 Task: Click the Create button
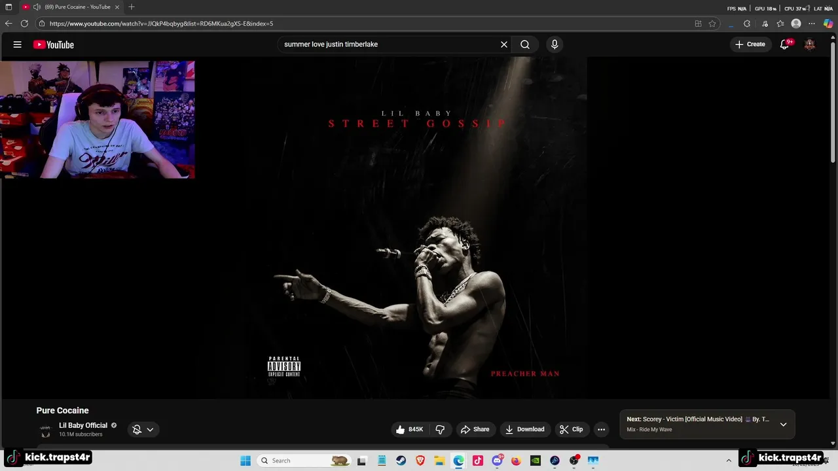point(750,44)
